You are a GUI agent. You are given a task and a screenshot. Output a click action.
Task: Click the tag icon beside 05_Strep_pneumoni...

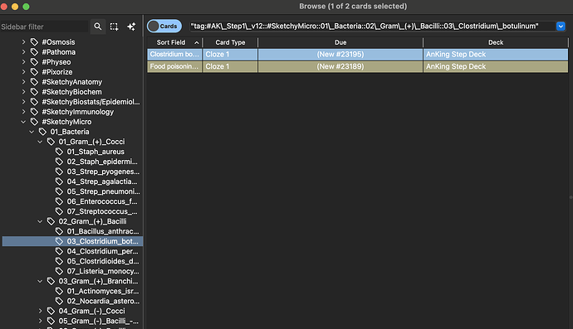click(59, 191)
